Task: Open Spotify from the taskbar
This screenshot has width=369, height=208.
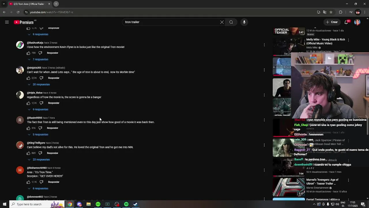Action: pyautogui.click(x=126, y=204)
